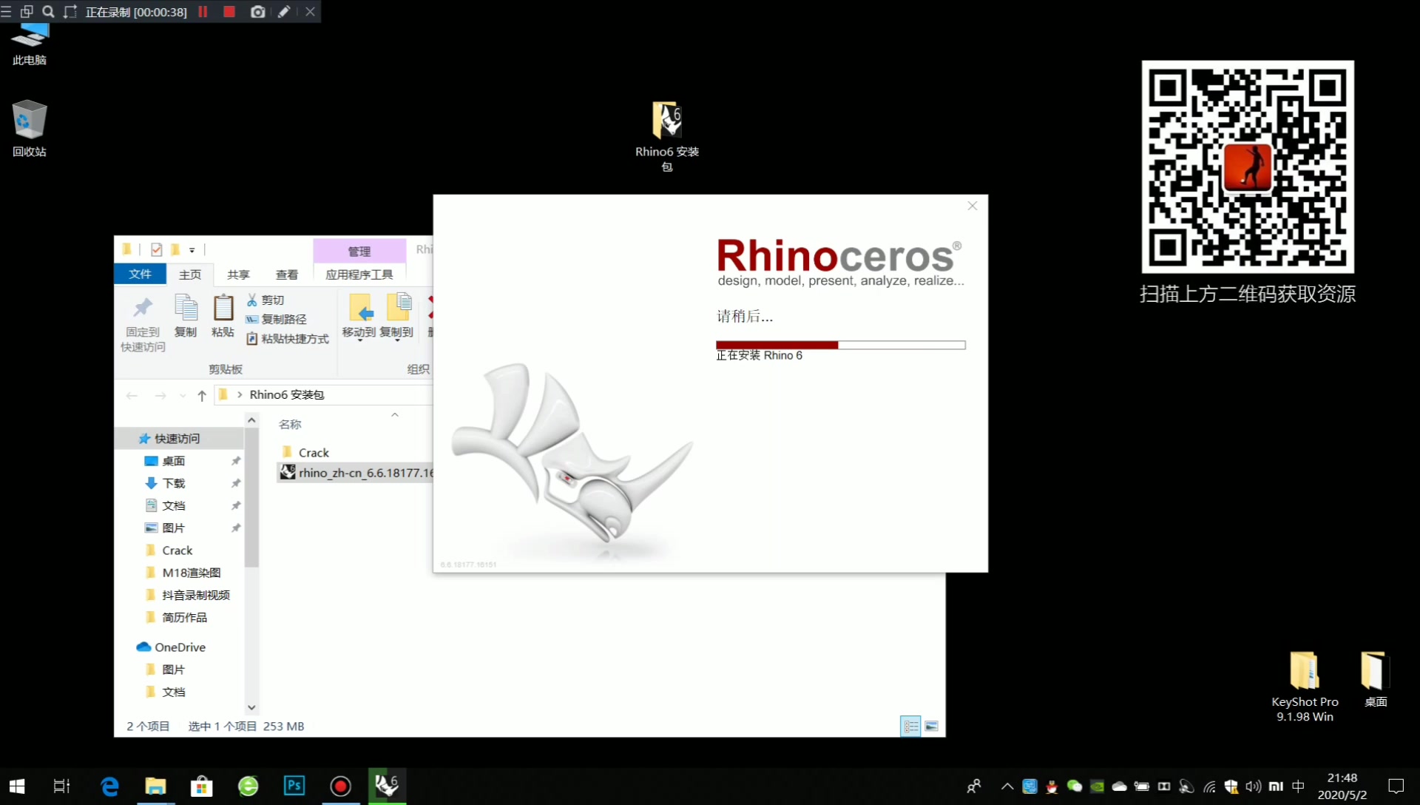Switch Explorer to large icons view
Image resolution: width=1420 pixels, height=805 pixels.
tap(932, 727)
